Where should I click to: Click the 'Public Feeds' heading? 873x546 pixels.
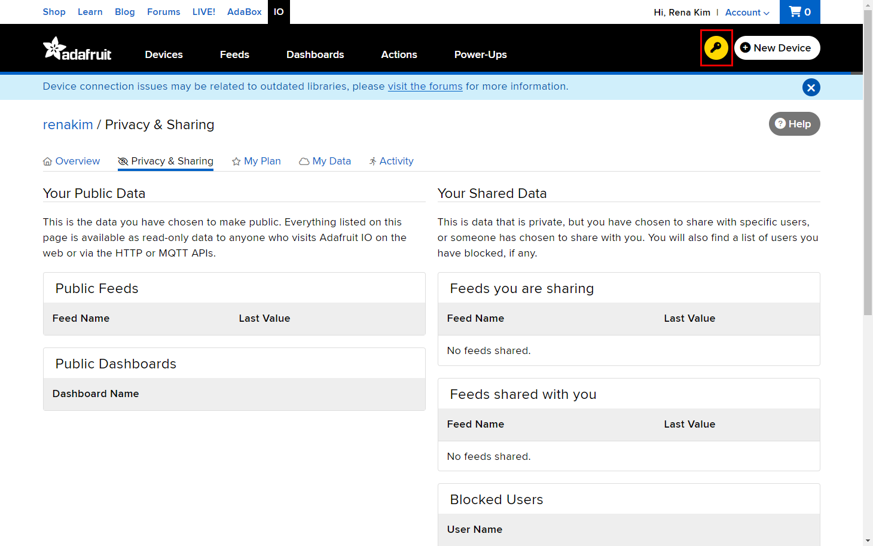(97, 288)
